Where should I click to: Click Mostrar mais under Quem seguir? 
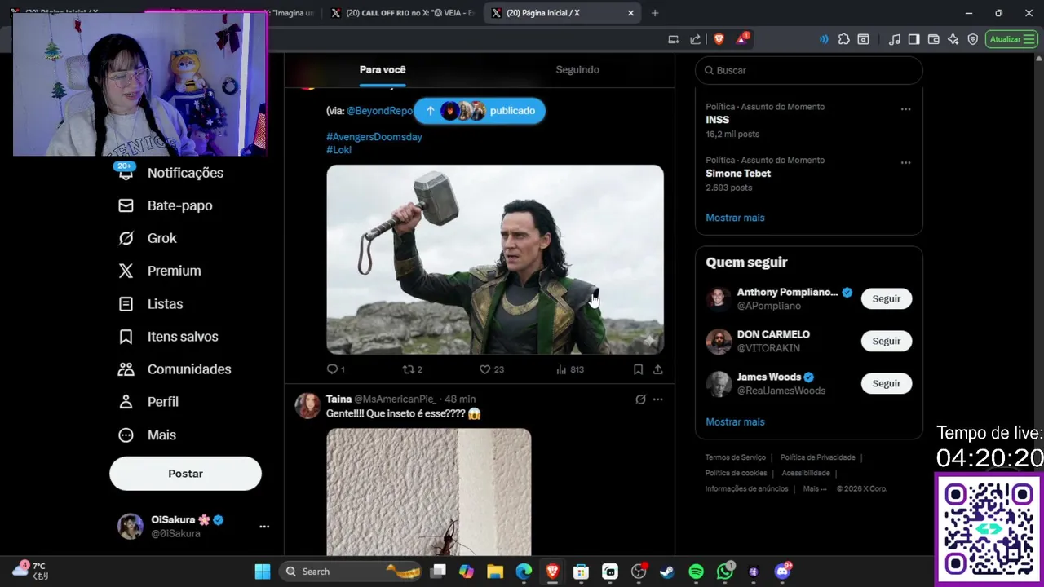(x=735, y=421)
